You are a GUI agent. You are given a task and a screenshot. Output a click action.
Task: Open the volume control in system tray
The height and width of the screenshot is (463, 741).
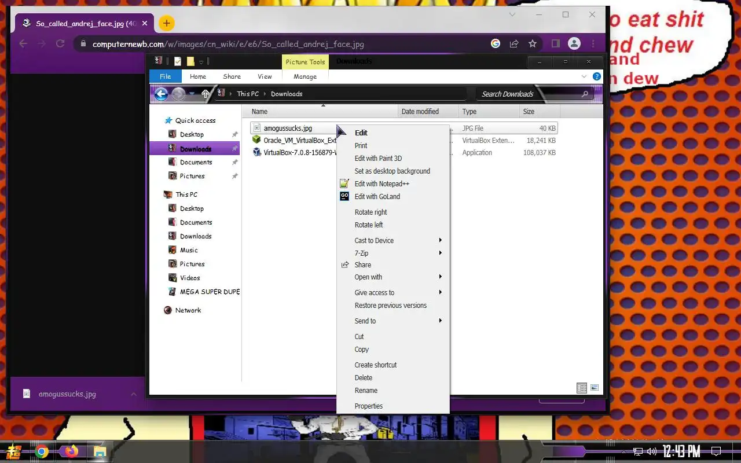point(652,451)
